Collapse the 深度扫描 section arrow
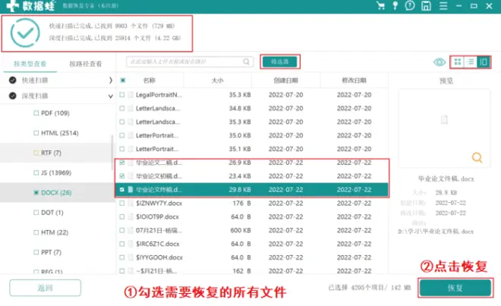 click(111, 96)
